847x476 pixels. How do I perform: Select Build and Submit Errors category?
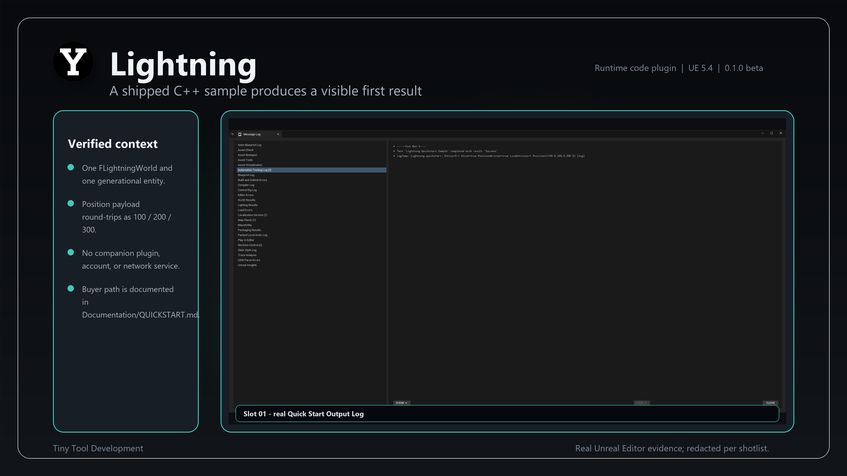point(311,180)
